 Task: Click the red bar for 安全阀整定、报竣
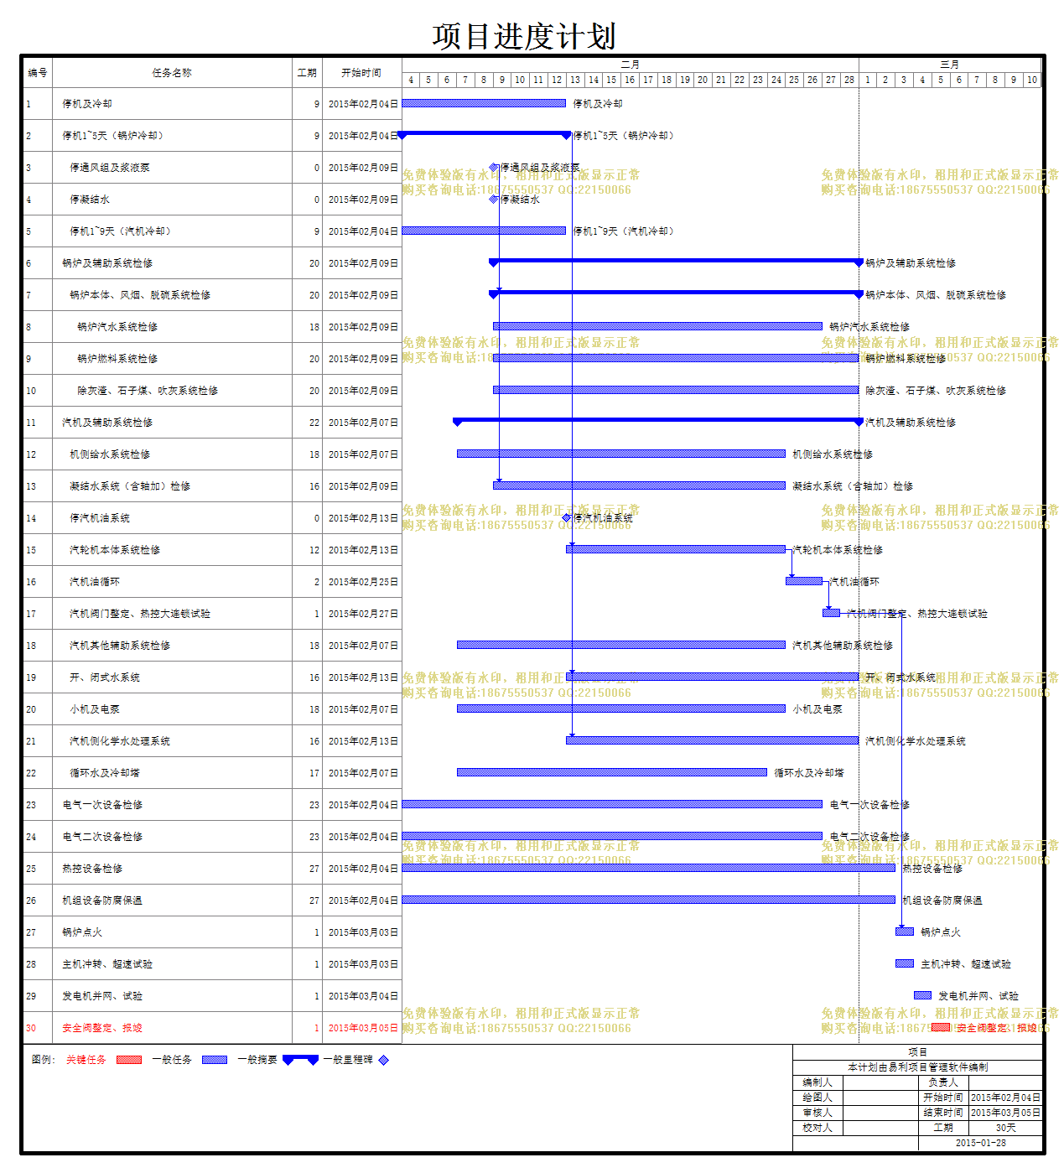(x=941, y=1027)
